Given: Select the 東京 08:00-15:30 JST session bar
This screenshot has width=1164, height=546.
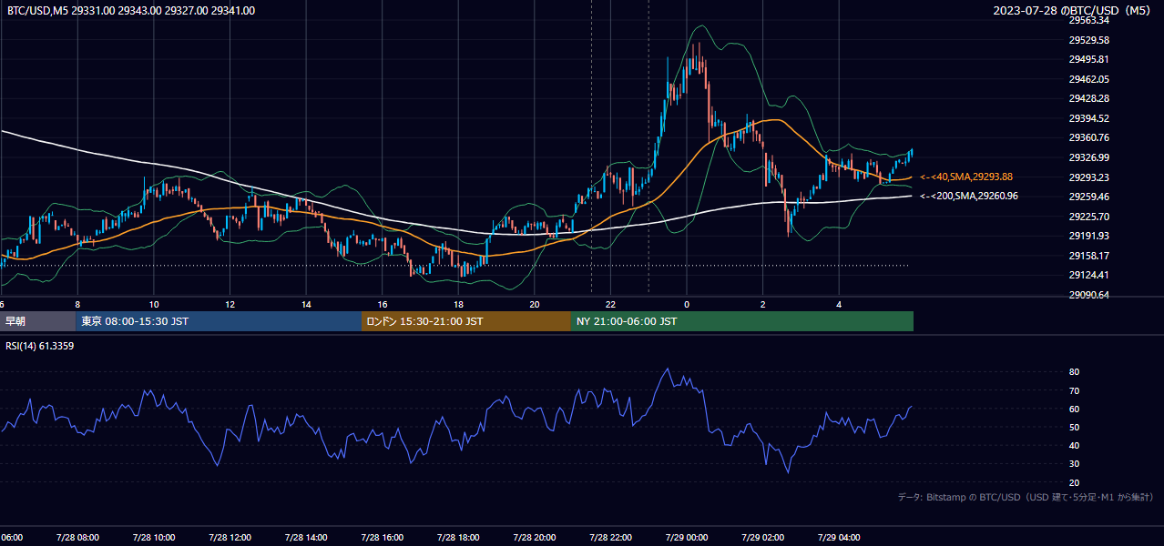Looking at the screenshot, I should [219, 321].
